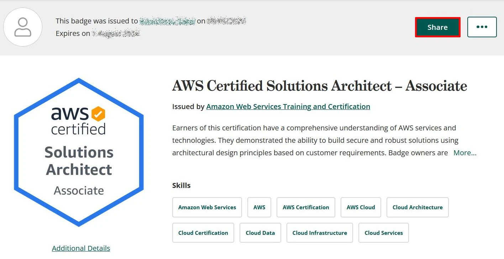504x259 pixels.
Task: Select the Cloud Architecture skill tag
Action: coord(418,207)
